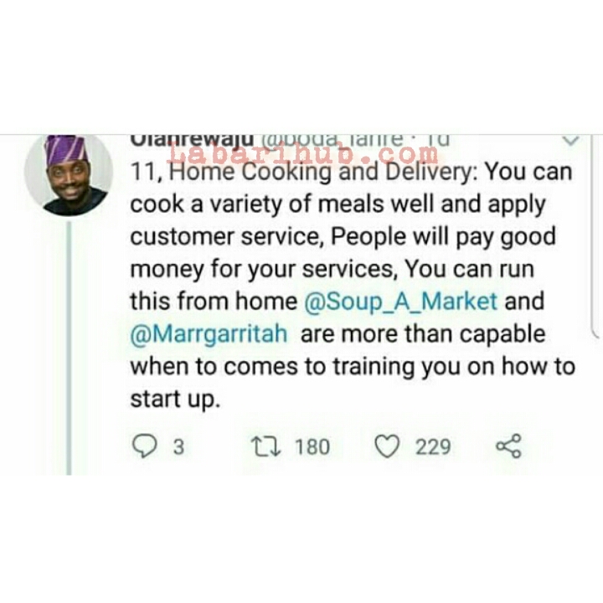Image resolution: width=603 pixels, height=603 pixels.
Task: Click the retweet count 180
Action: tap(312, 446)
